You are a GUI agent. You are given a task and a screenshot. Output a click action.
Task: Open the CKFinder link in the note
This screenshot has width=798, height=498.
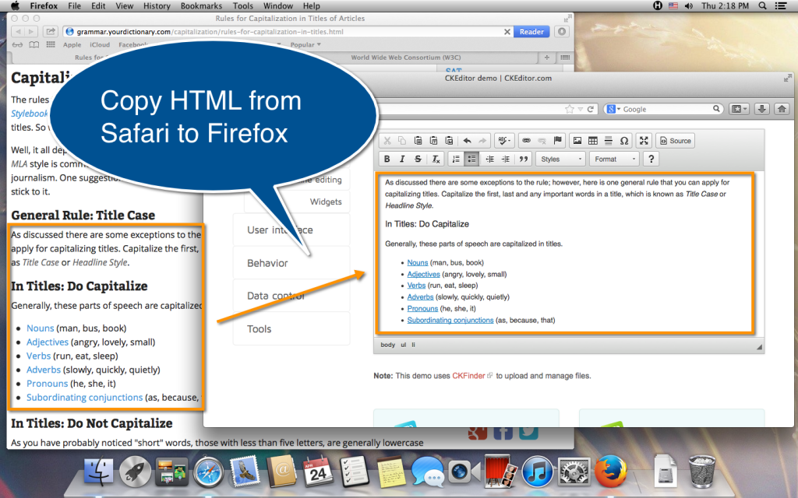pyautogui.click(x=468, y=376)
